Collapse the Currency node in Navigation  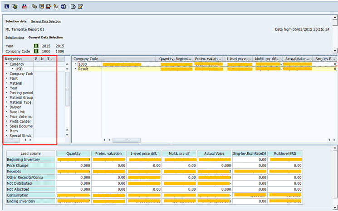pos(7,64)
